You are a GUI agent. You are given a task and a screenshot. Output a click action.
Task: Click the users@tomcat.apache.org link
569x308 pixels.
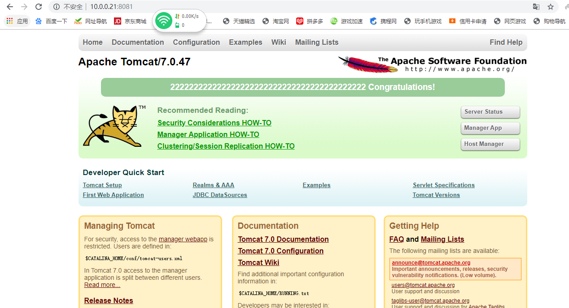(x=423, y=285)
